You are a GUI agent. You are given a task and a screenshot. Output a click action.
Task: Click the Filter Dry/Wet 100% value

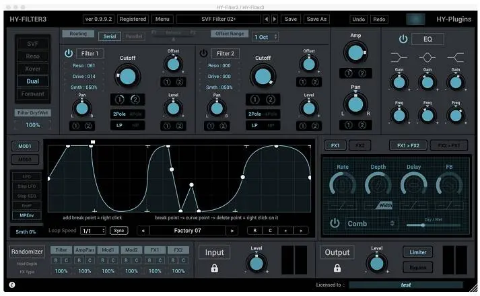tap(33, 125)
